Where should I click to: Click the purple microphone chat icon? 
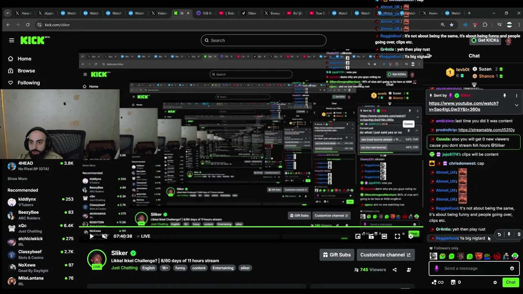(436, 268)
